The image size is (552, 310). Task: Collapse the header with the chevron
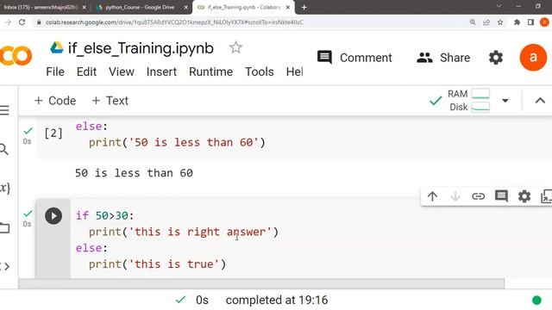540,101
